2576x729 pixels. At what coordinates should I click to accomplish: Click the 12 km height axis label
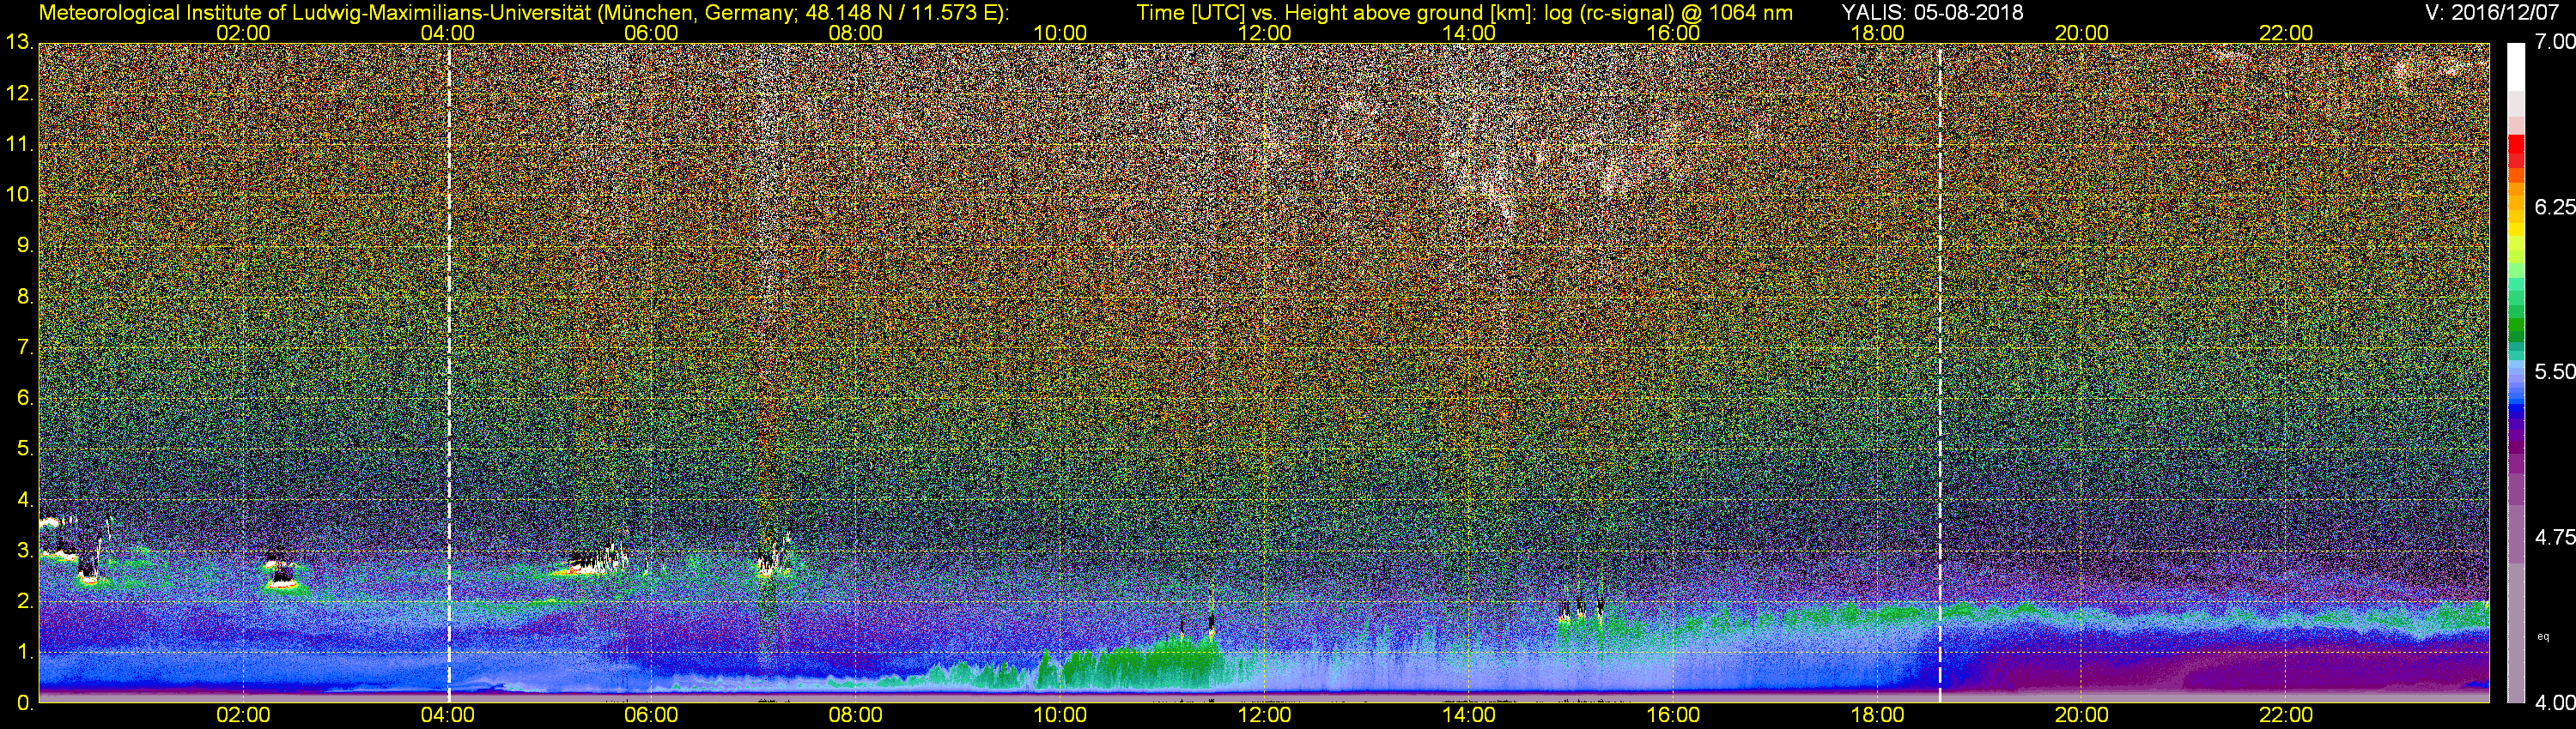pos(19,93)
